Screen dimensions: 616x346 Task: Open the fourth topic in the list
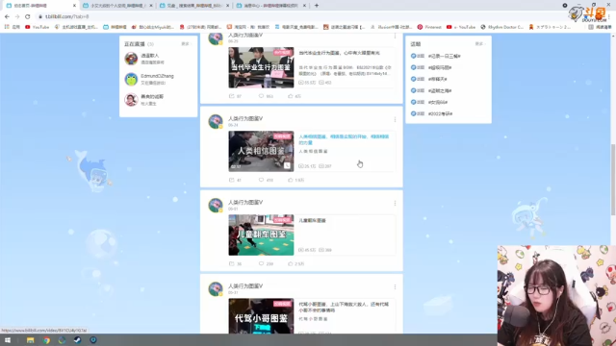point(440,90)
